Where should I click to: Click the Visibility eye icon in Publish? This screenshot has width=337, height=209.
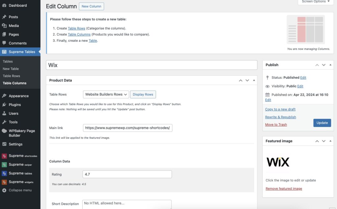click(267, 86)
